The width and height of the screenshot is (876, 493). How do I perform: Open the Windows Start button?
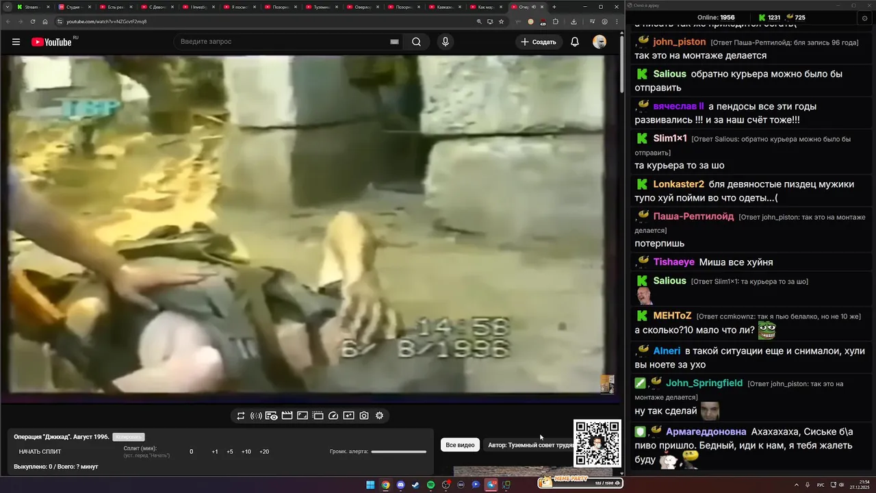coord(370,485)
